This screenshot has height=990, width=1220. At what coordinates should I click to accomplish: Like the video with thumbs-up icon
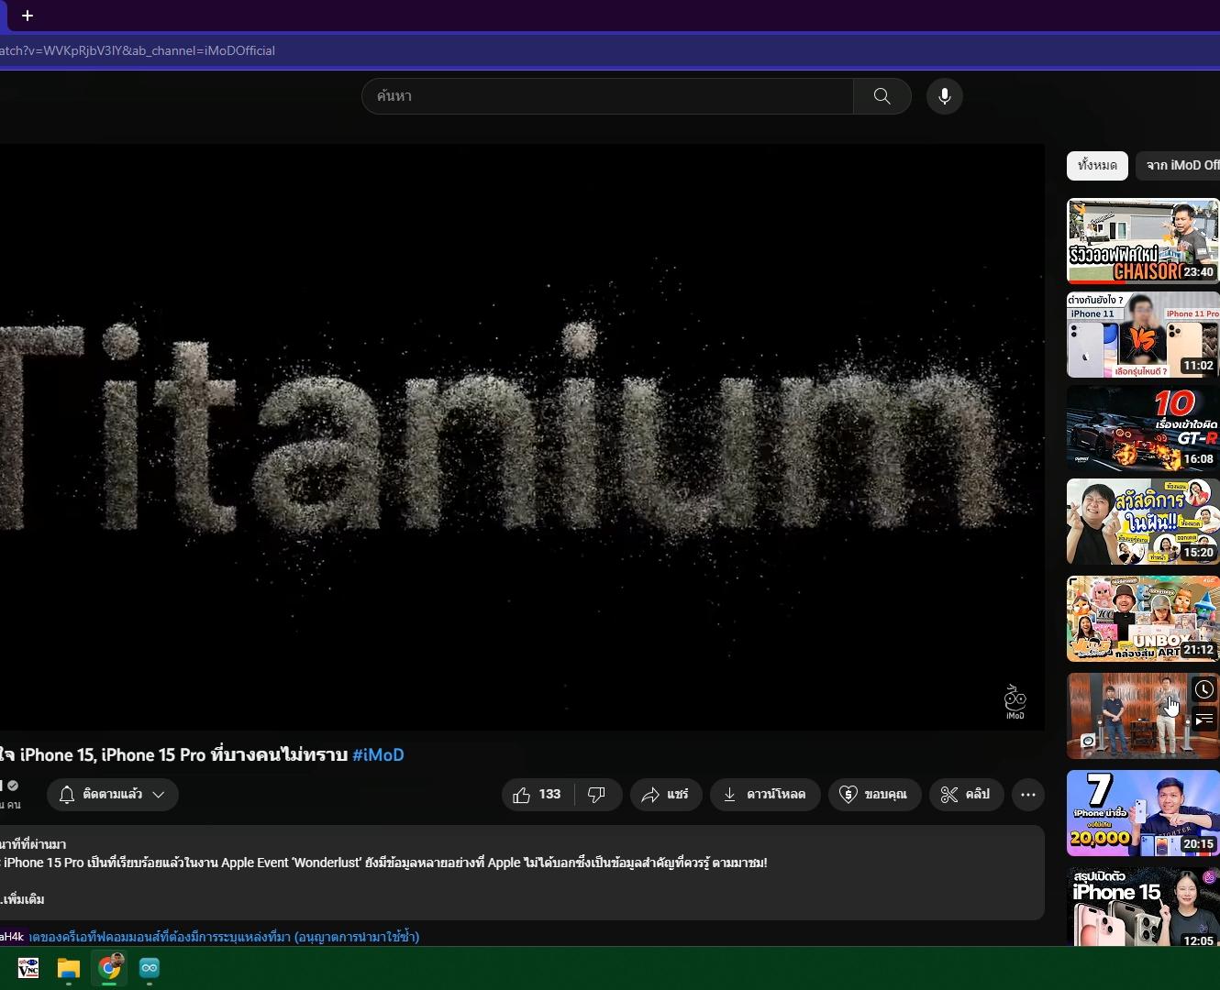tap(522, 795)
